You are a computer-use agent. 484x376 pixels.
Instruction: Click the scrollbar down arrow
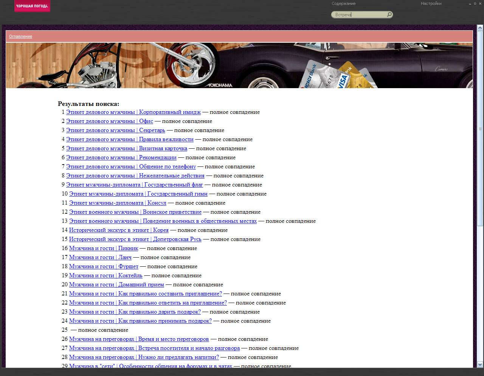[480, 365]
